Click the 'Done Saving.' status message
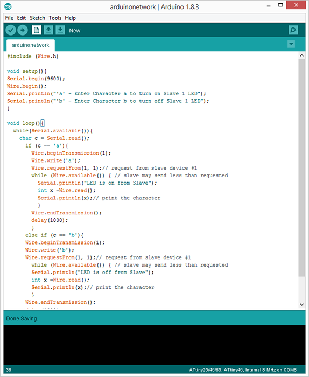The image size is (309, 377). [22, 319]
